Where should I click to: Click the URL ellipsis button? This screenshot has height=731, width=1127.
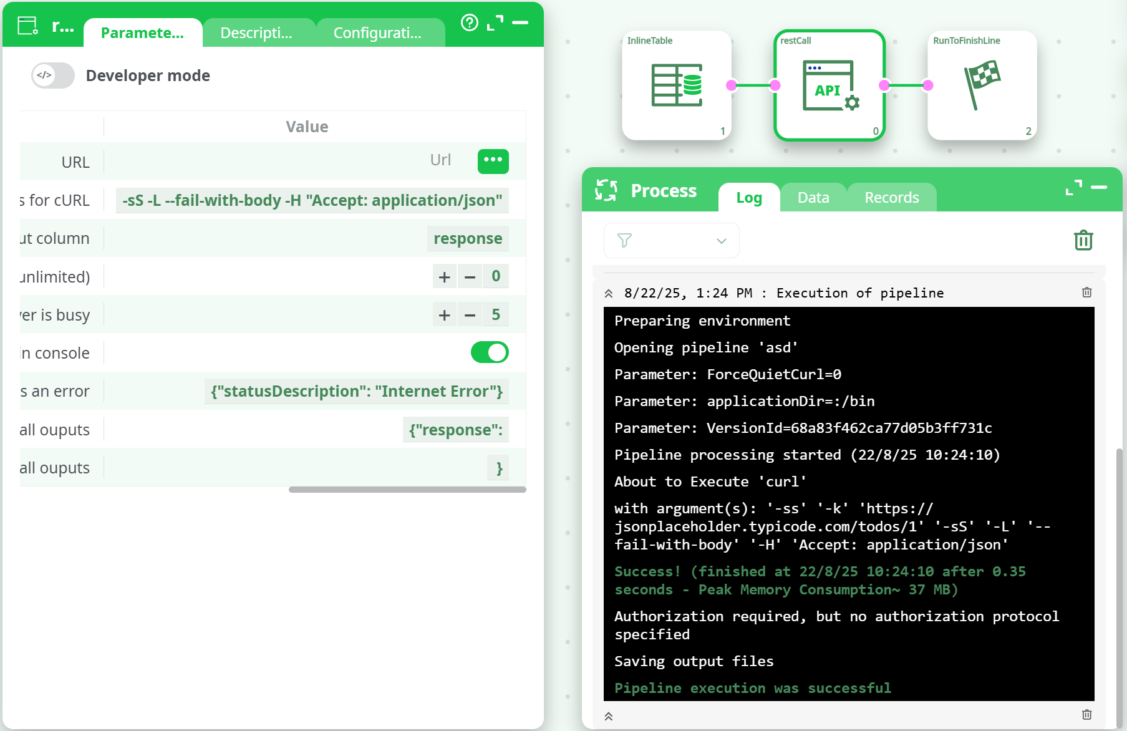pos(493,161)
